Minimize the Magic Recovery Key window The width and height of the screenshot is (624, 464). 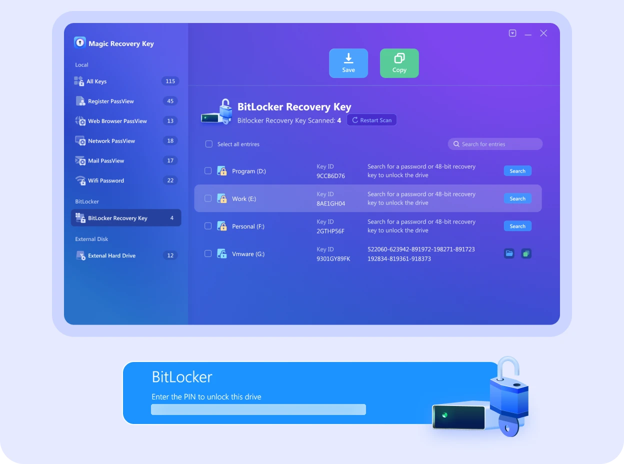point(528,33)
